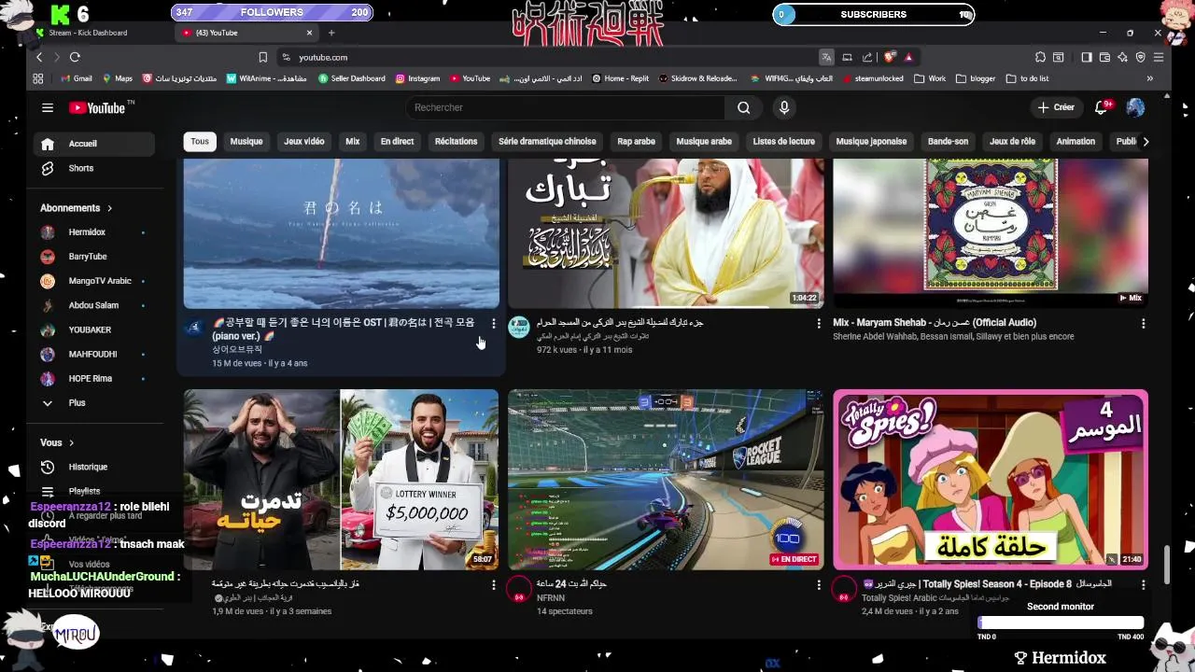Image resolution: width=1195 pixels, height=672 pixels.
Task: Open BarryTube channel subscription
Action: coord(93,257)
